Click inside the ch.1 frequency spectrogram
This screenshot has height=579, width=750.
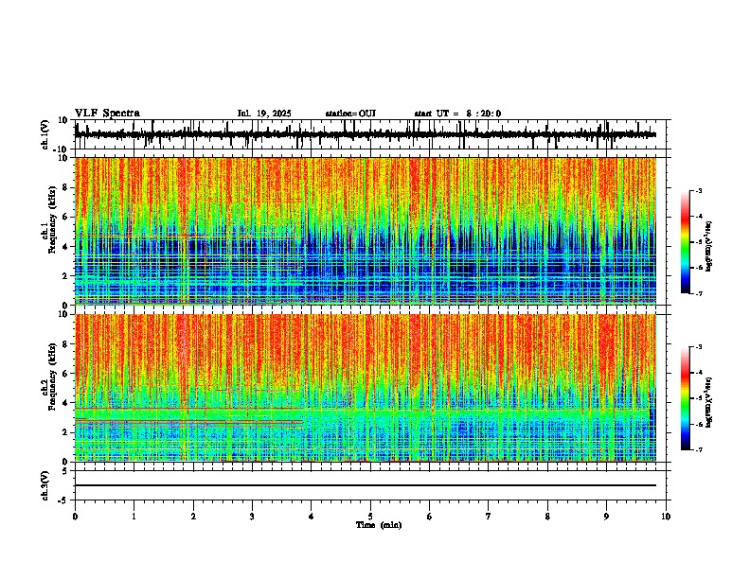click(365, 231)
